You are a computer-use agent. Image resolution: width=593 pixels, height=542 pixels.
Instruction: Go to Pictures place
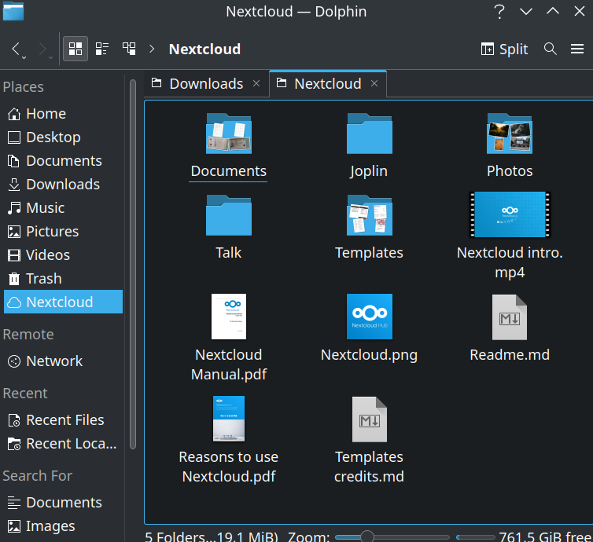pyautogui.click(x=63, y=232)
